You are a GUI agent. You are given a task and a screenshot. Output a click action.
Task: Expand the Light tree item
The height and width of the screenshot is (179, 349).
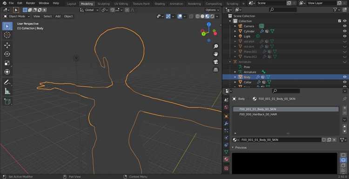[x=235, y=36]
